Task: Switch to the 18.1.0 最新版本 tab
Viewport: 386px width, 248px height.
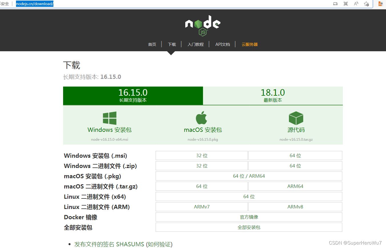Action: point(273,96)
